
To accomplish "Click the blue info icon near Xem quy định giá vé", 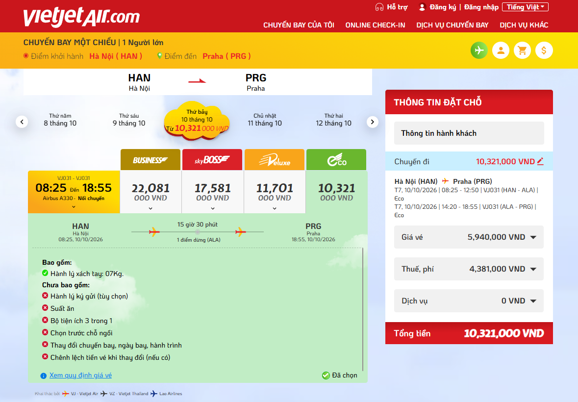I will tap(44, 376).
